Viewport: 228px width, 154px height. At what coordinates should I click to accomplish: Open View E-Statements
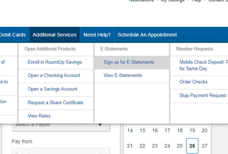point(123,75)
